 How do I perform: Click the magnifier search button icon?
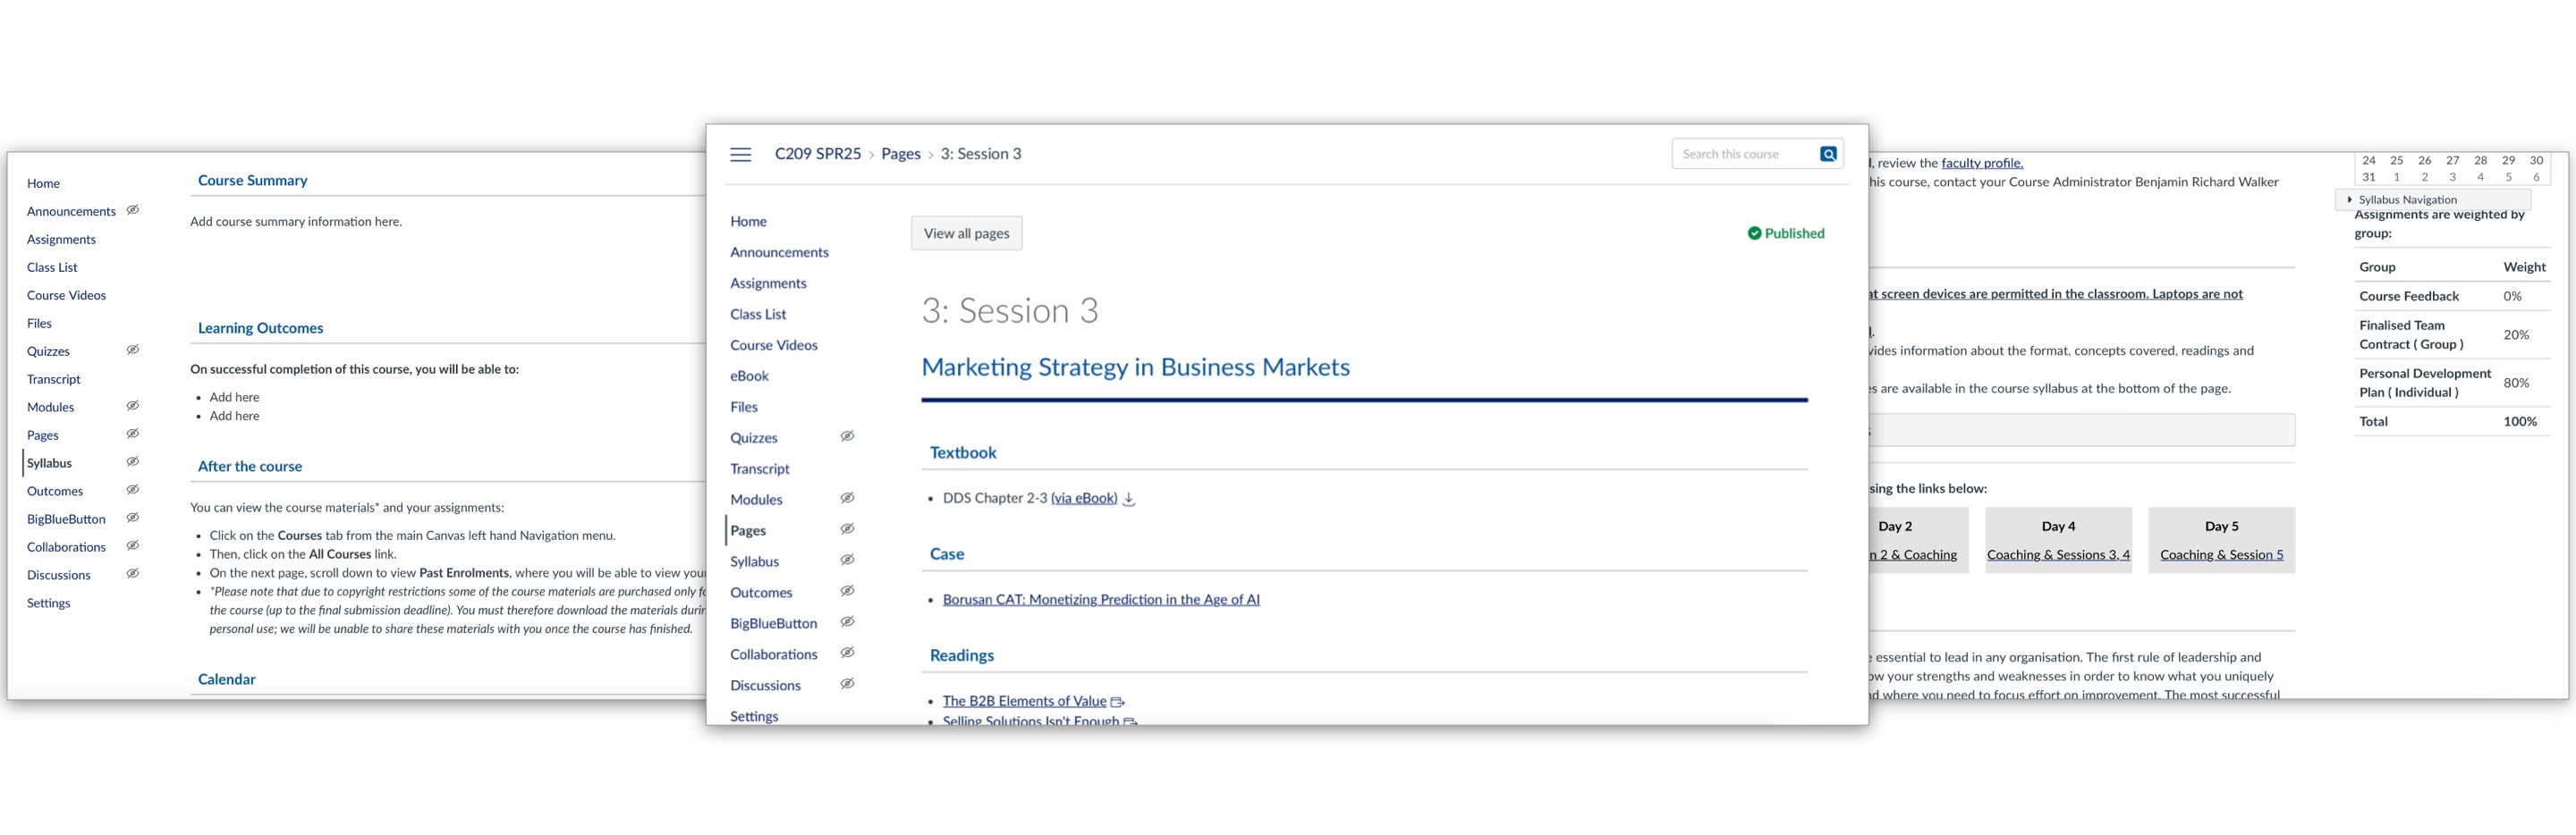pyautogui.click(x=1828, y=154)
